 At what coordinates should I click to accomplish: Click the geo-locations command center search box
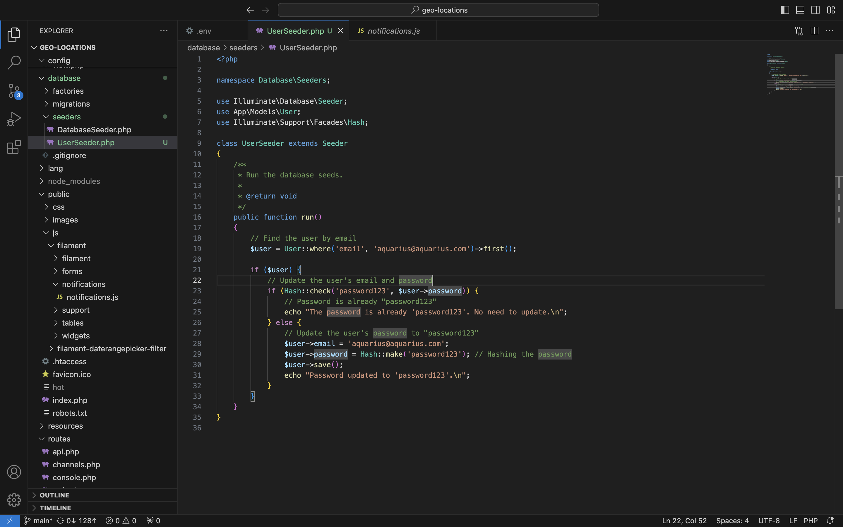pos(438,10)
